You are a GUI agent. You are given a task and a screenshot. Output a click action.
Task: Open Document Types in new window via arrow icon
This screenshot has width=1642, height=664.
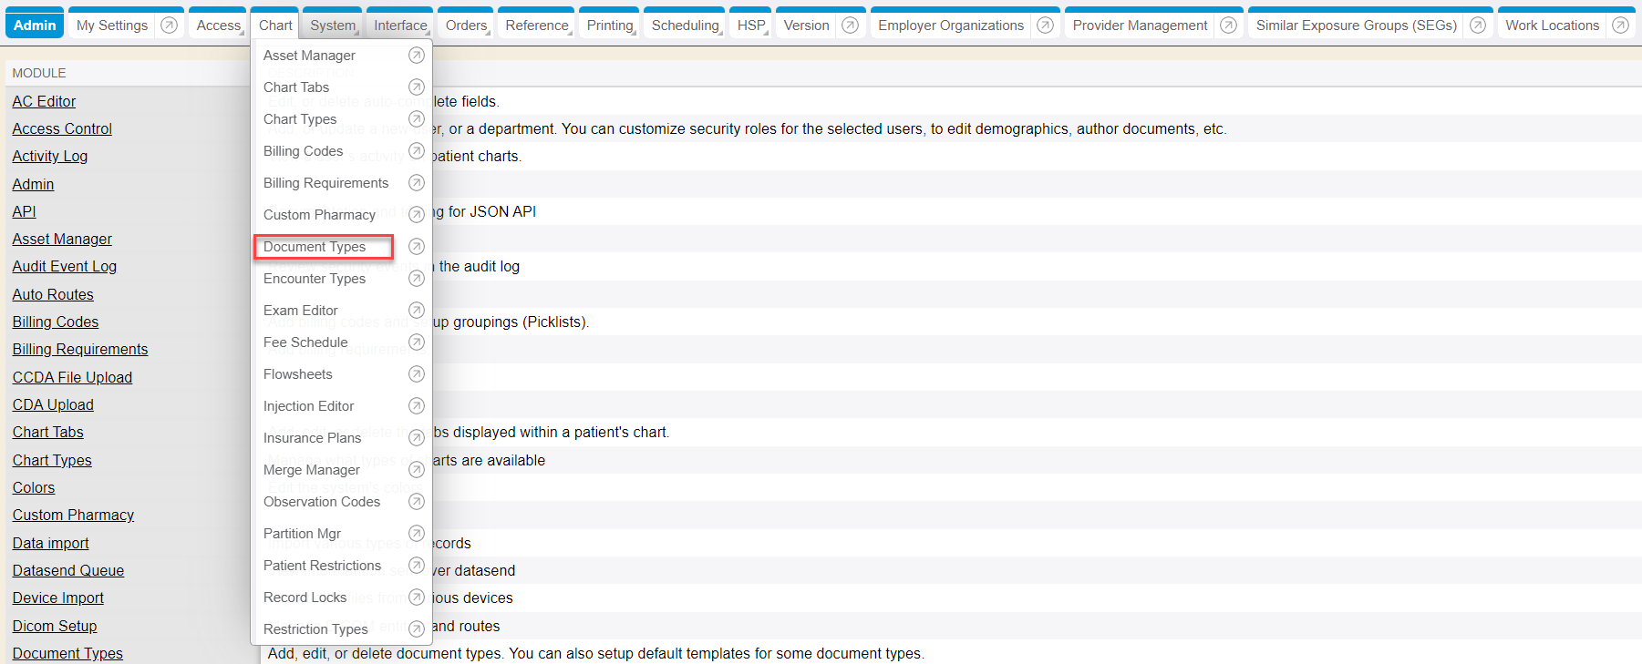pyautogui.click(x=416, y=247)
